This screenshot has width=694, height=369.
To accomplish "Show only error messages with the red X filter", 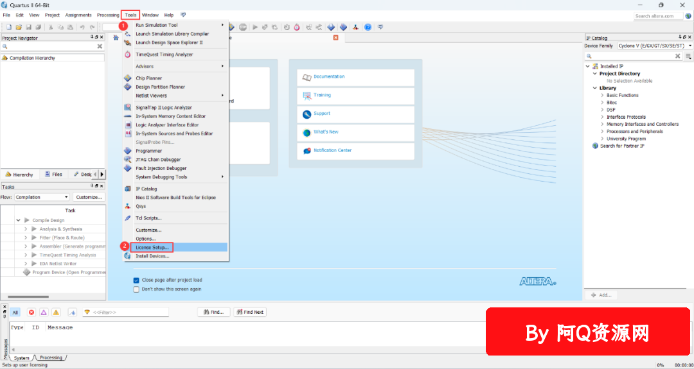I will tap(31, 312).
